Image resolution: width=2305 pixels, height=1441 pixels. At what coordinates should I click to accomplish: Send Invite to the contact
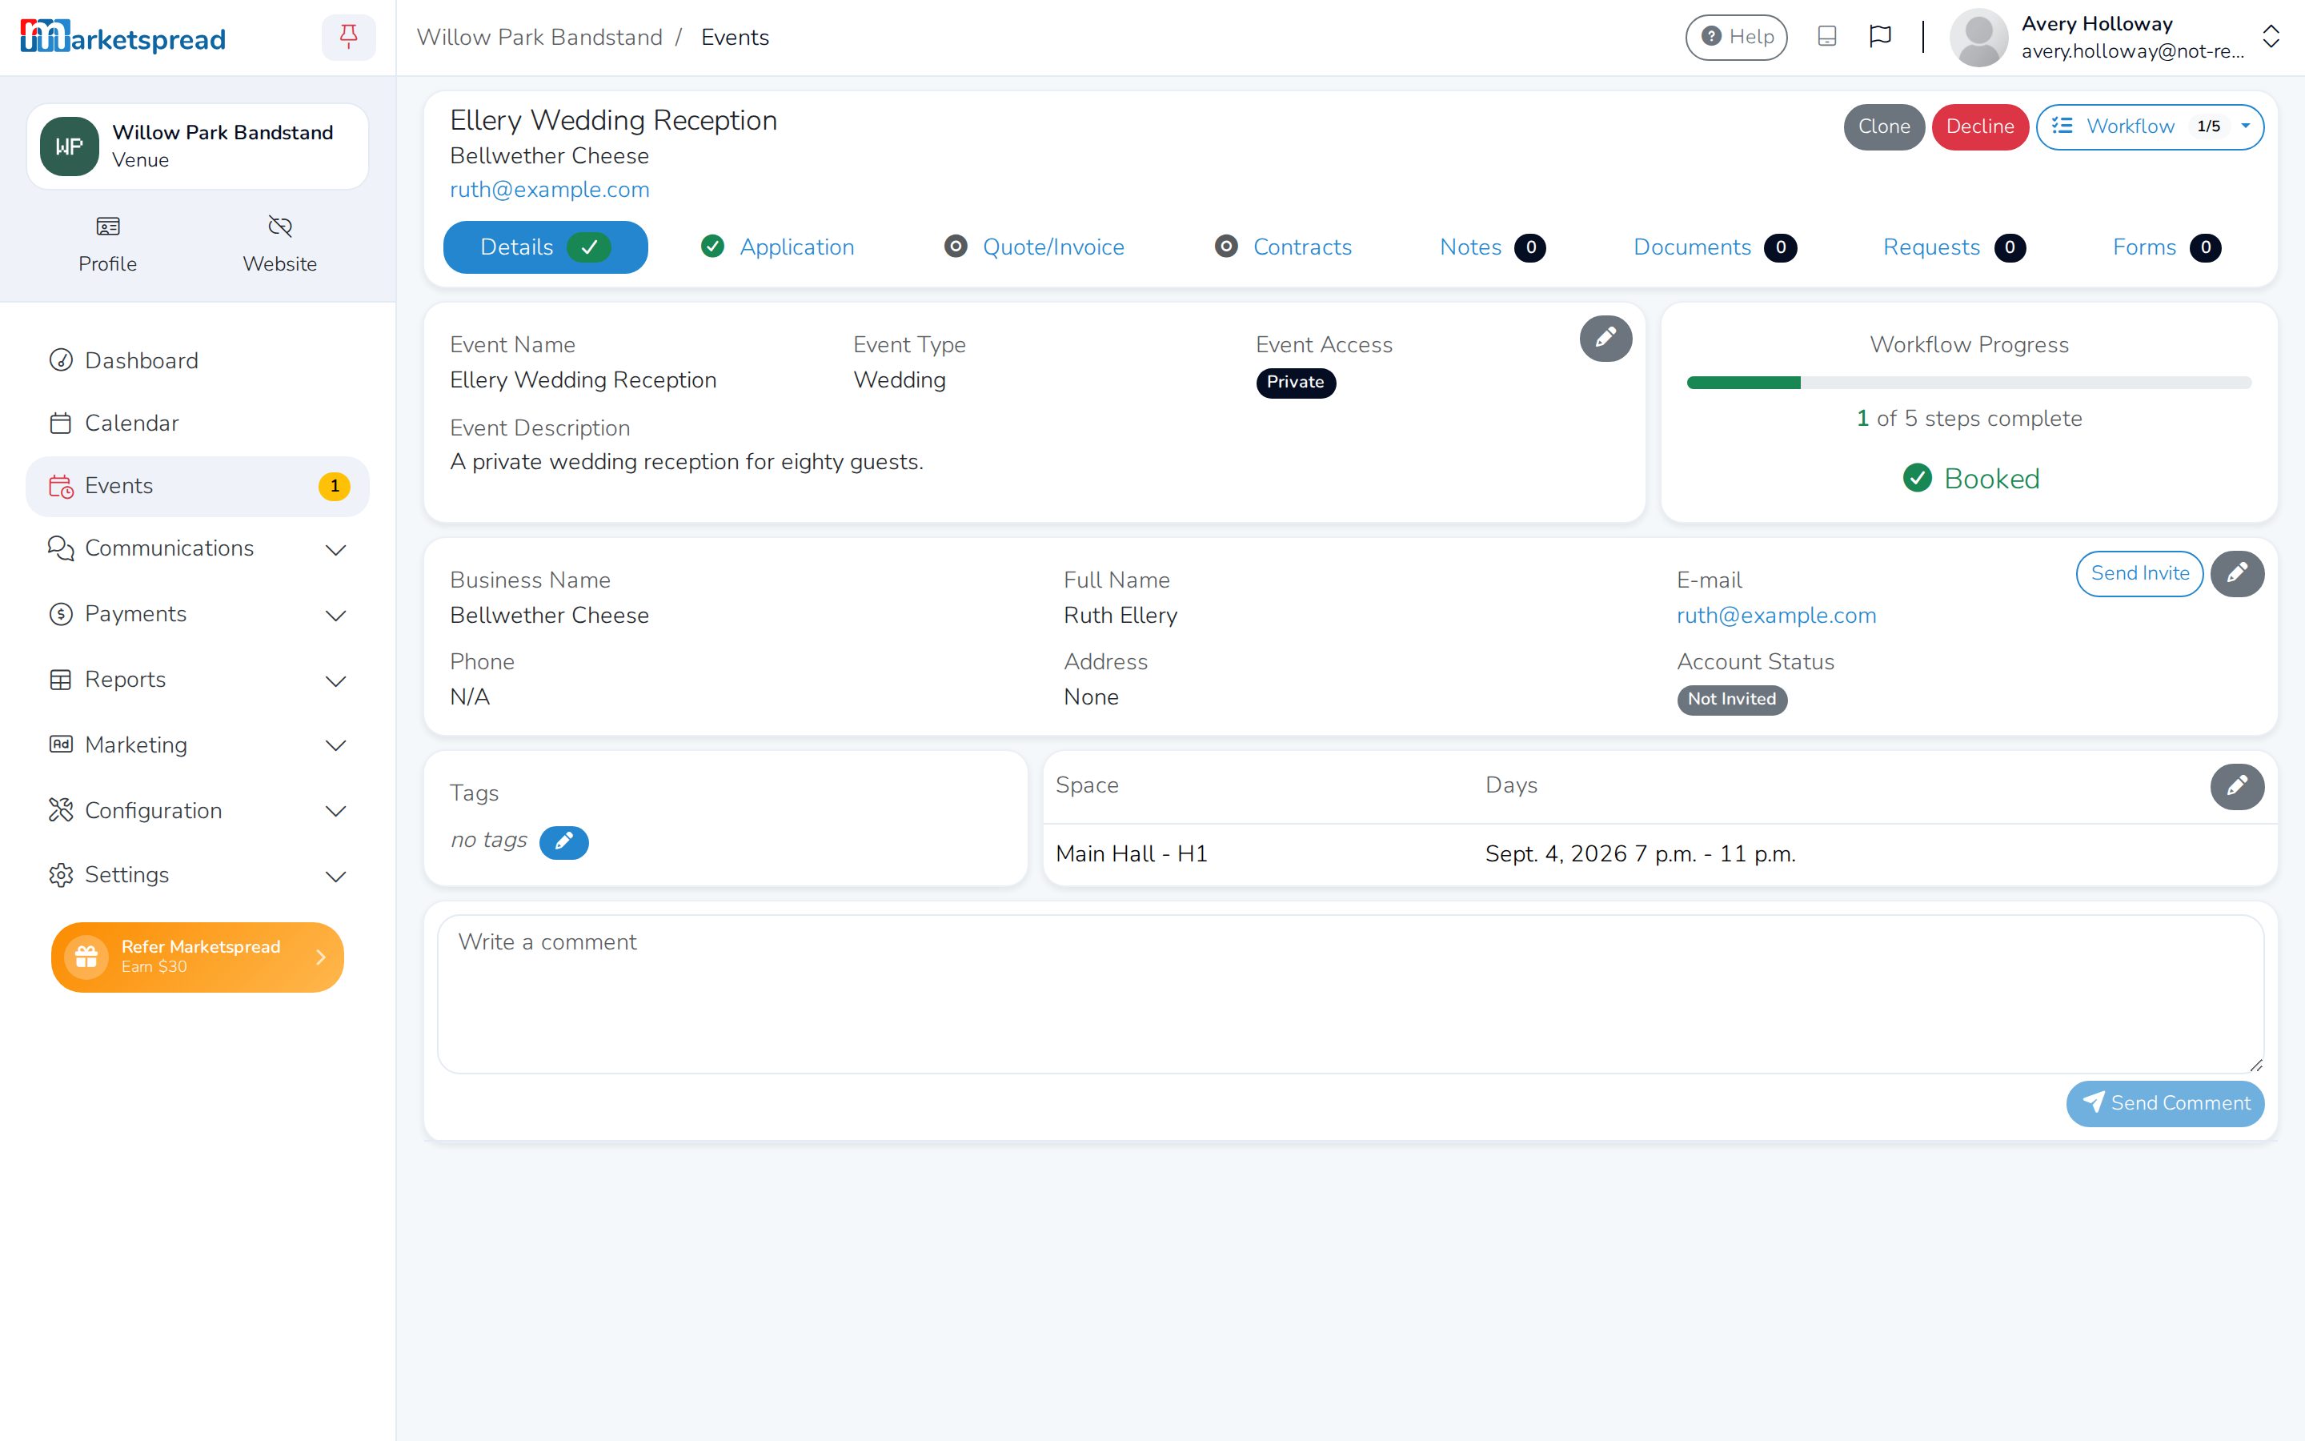[x=2139, y=574]
